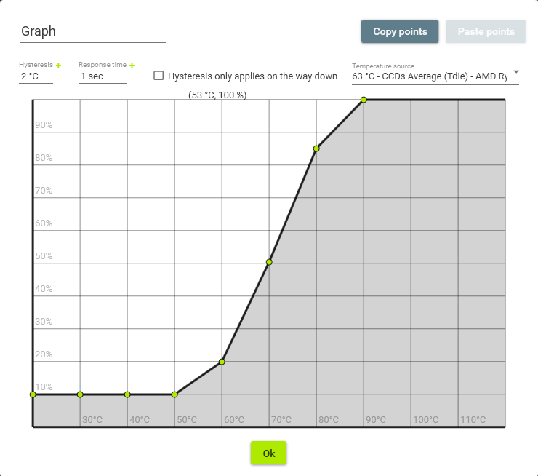Click the 90% axis label

[44, 125]
